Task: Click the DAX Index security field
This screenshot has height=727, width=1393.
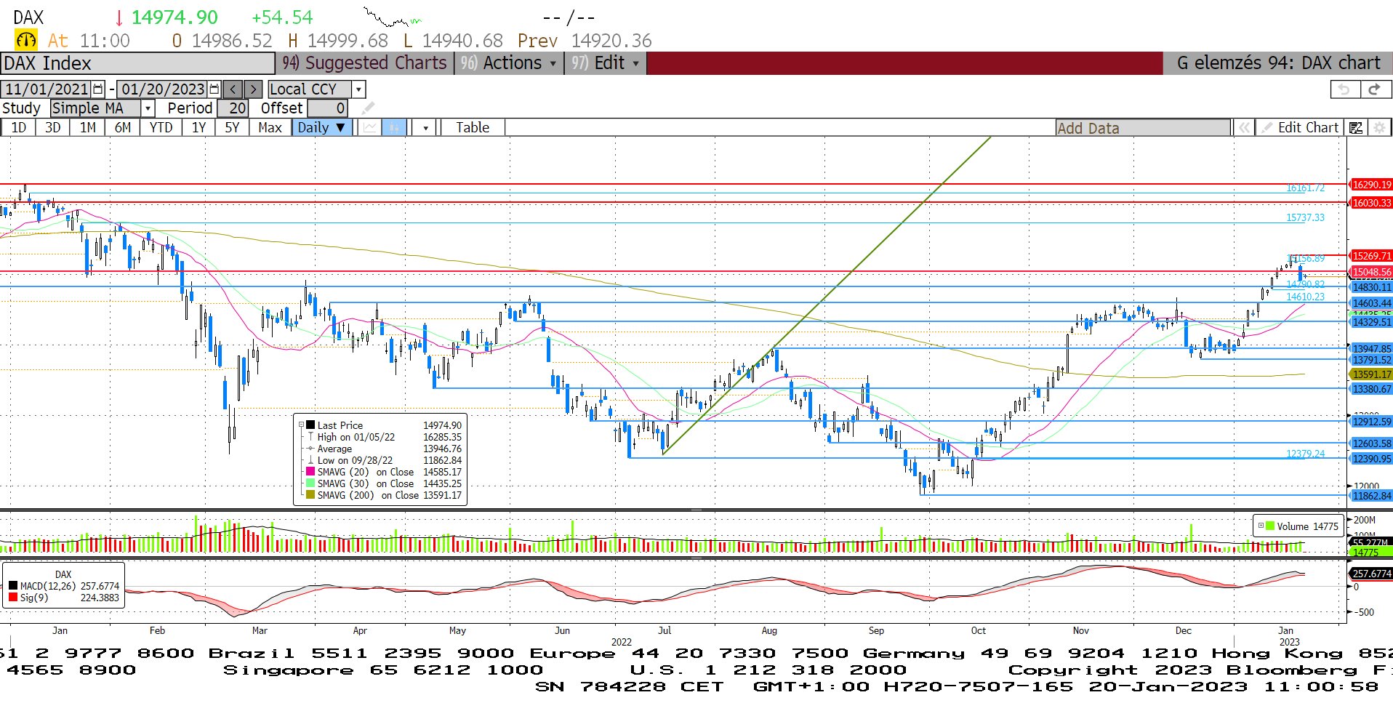Action: click(138, 63)
